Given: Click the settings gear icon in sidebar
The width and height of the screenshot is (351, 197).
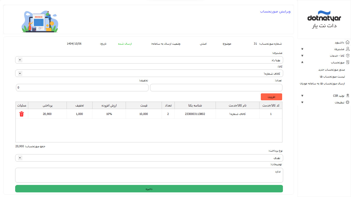Looking at the screenshot, I should (348, 102).
